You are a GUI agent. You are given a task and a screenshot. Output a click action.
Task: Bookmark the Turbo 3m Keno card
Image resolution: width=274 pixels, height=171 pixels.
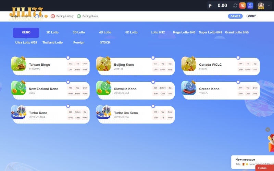coord(153,106)
